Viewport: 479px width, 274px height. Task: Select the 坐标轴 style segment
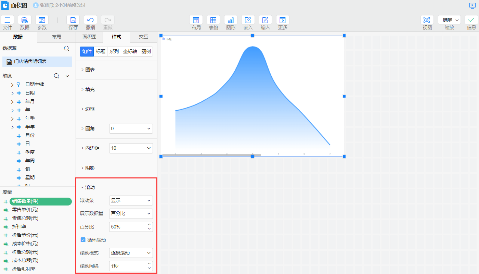(x=130, y=52)
